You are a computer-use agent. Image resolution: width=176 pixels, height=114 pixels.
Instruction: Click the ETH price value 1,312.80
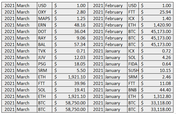[161, 97]
